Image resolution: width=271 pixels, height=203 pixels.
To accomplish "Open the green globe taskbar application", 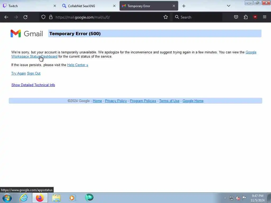I will pos(89,197).
